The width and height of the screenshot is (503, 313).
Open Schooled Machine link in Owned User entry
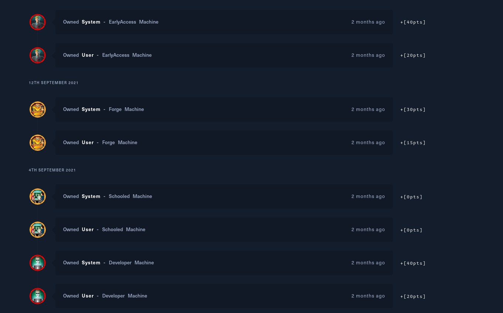[124, 230]
